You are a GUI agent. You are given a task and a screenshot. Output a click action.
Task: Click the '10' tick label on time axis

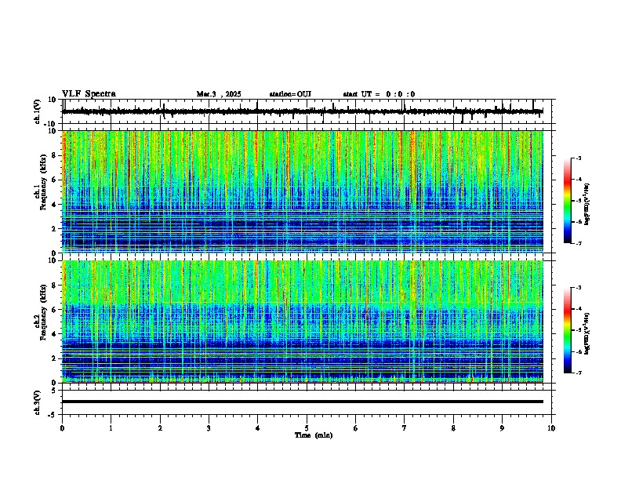pyautogui.click(x=551, y=428)
